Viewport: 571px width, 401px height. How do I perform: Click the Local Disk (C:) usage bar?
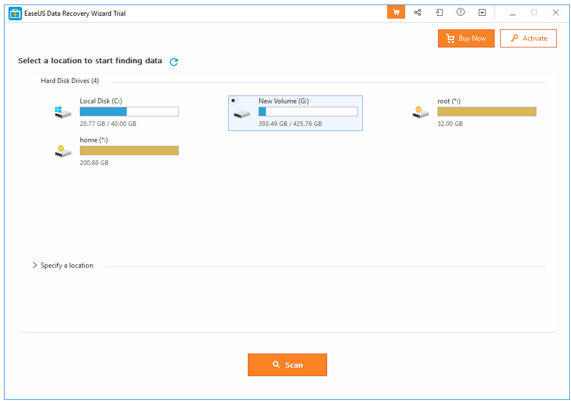coord(129,112)
